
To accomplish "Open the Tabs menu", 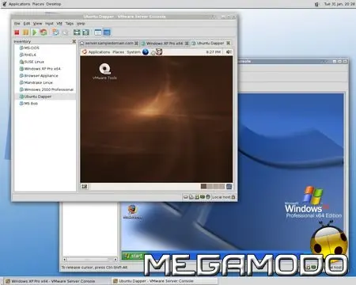I will (70, 24).
